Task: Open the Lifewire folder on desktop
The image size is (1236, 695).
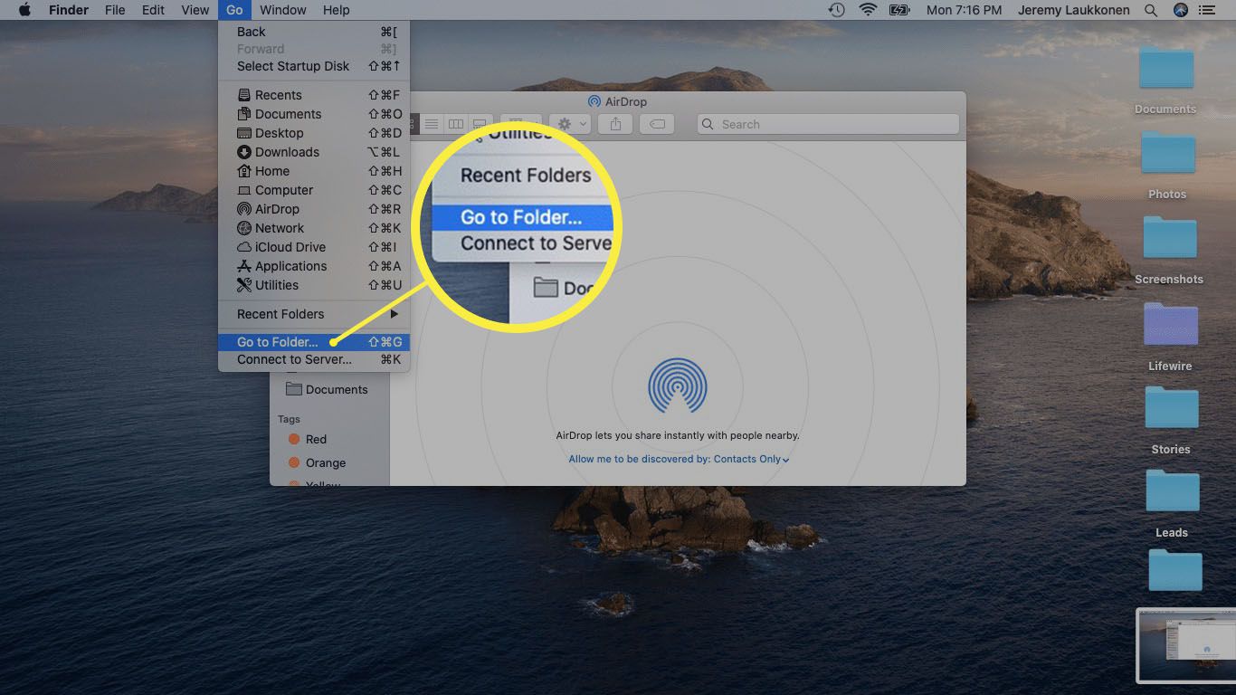Action: pos(1170,326)
